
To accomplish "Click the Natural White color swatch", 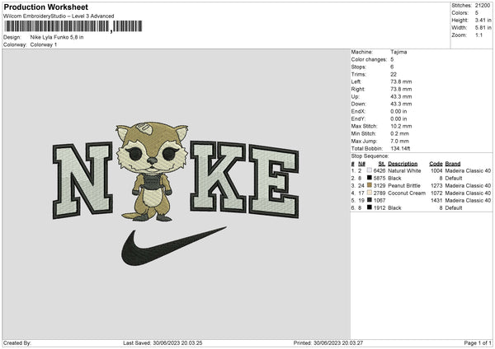I will click(370, 170).
